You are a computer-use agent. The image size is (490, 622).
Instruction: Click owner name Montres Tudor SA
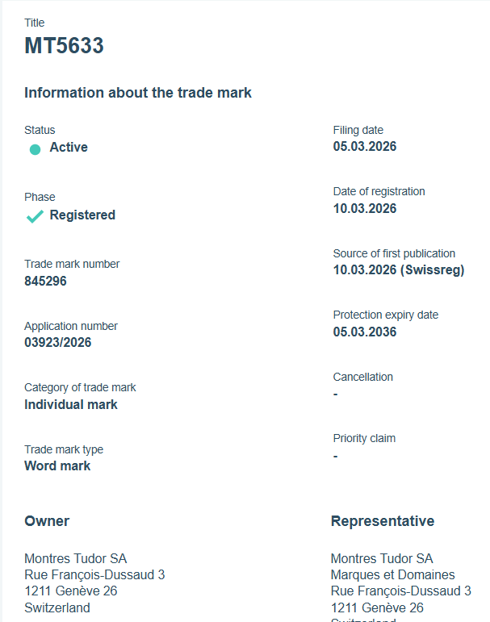76,558
